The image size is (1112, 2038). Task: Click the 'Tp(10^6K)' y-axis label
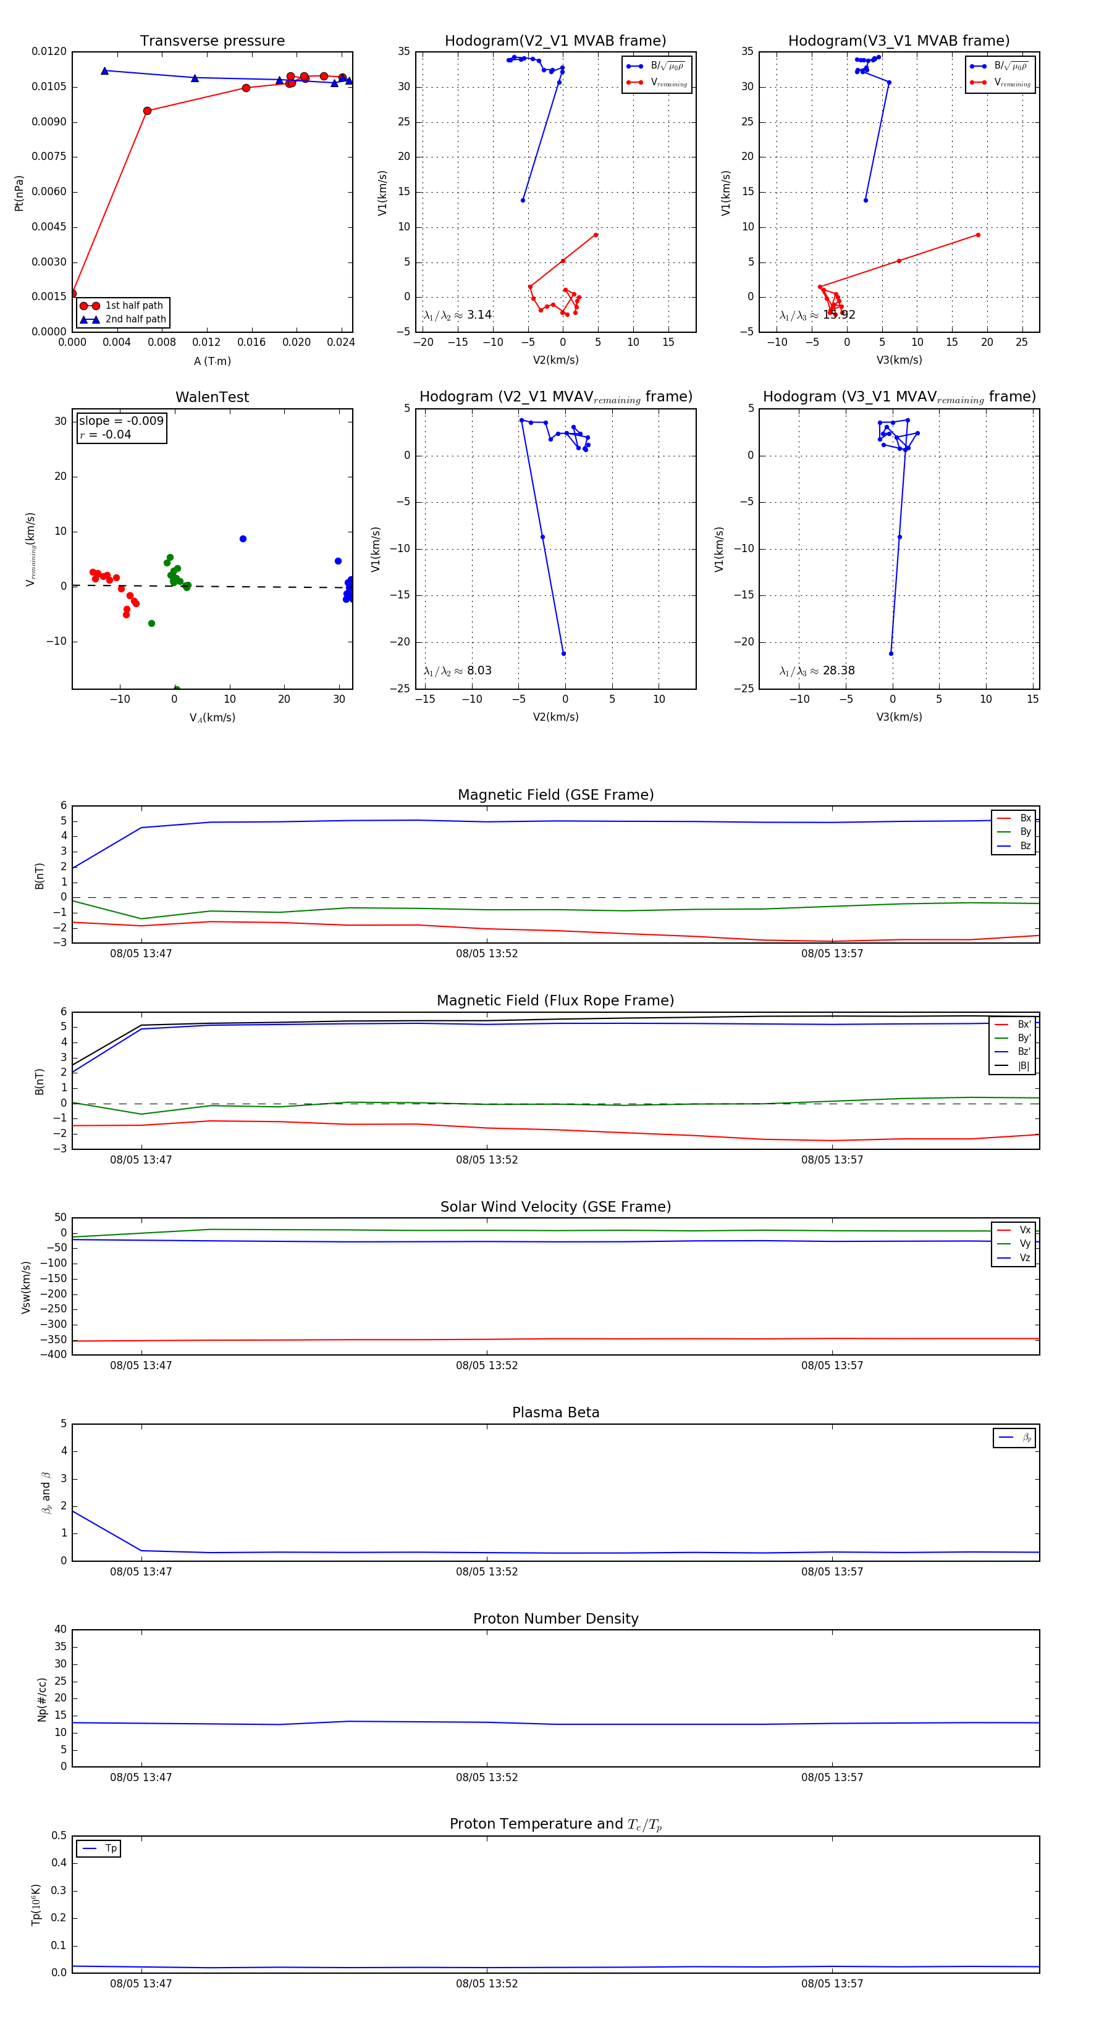pyautogui.click(x=36, y=1905)
